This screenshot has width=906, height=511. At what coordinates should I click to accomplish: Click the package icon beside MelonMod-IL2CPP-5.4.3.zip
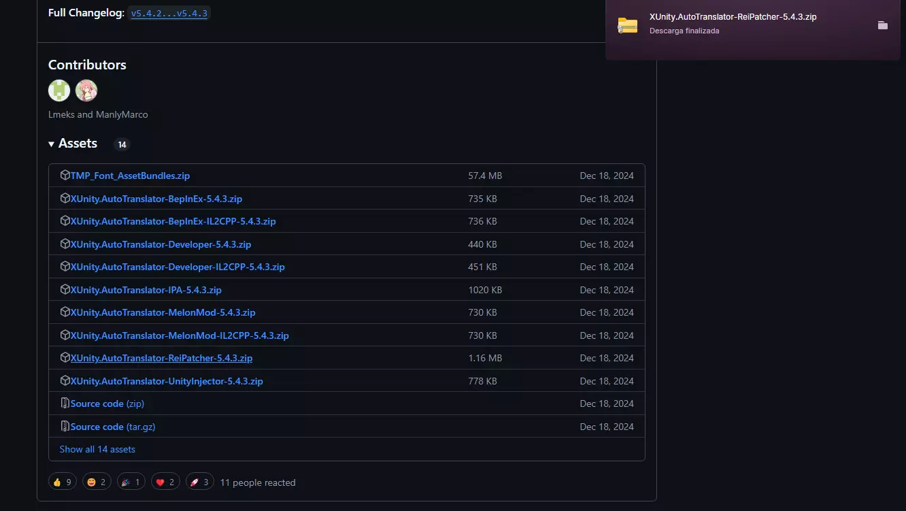tap(65, 335)
